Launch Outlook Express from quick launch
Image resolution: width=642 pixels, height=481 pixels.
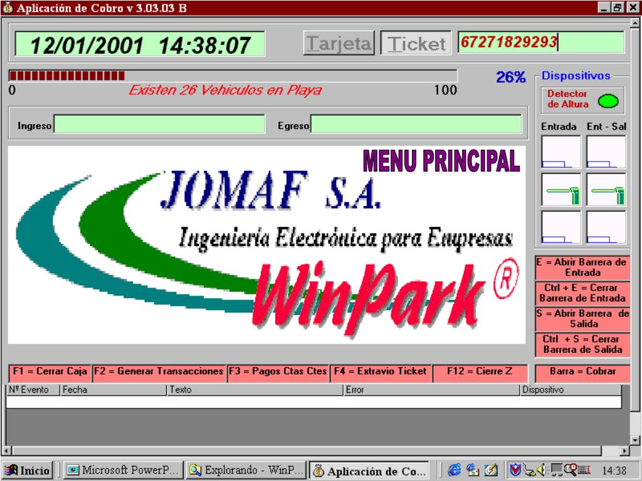(x=473, y=470)
